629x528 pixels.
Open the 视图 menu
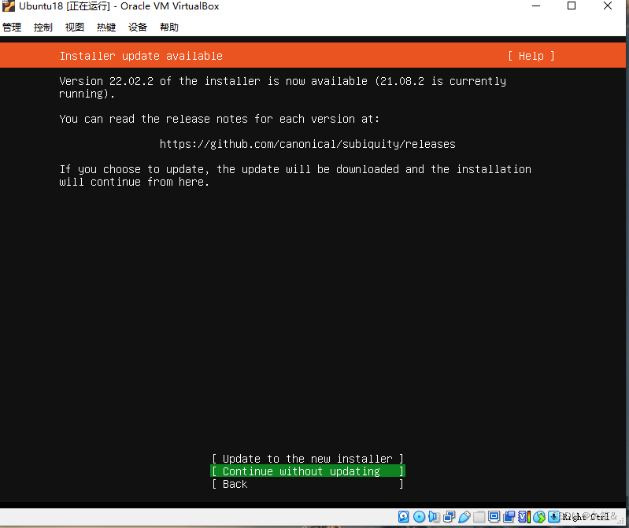click(75, 28)
